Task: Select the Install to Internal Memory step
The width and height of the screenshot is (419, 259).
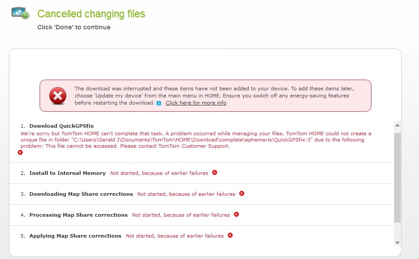Action: point(68,173)
